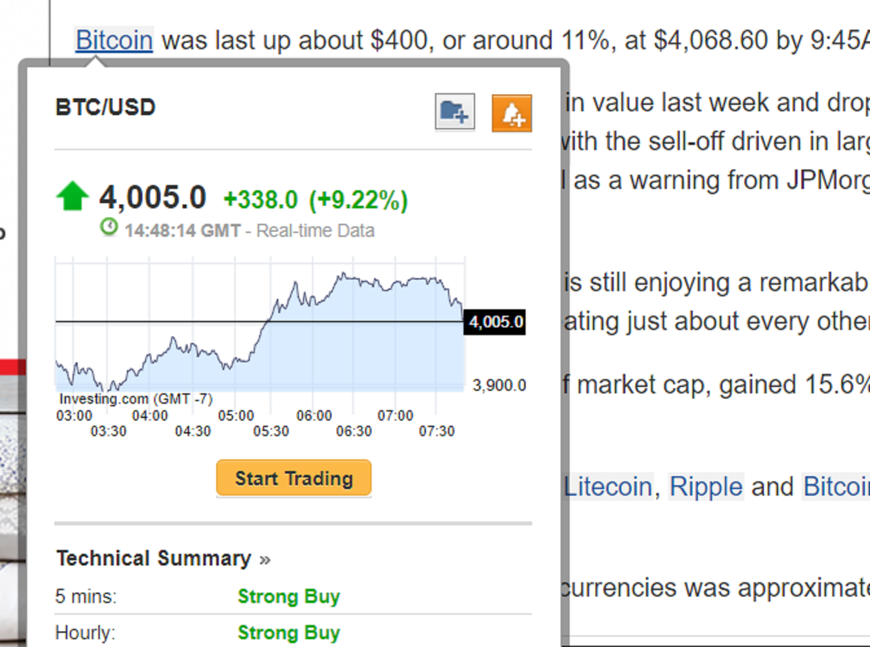The height and width of the screenshot is (647, 870).
Task: Click the Litecoin link
Action: click(x=608, y=486)
